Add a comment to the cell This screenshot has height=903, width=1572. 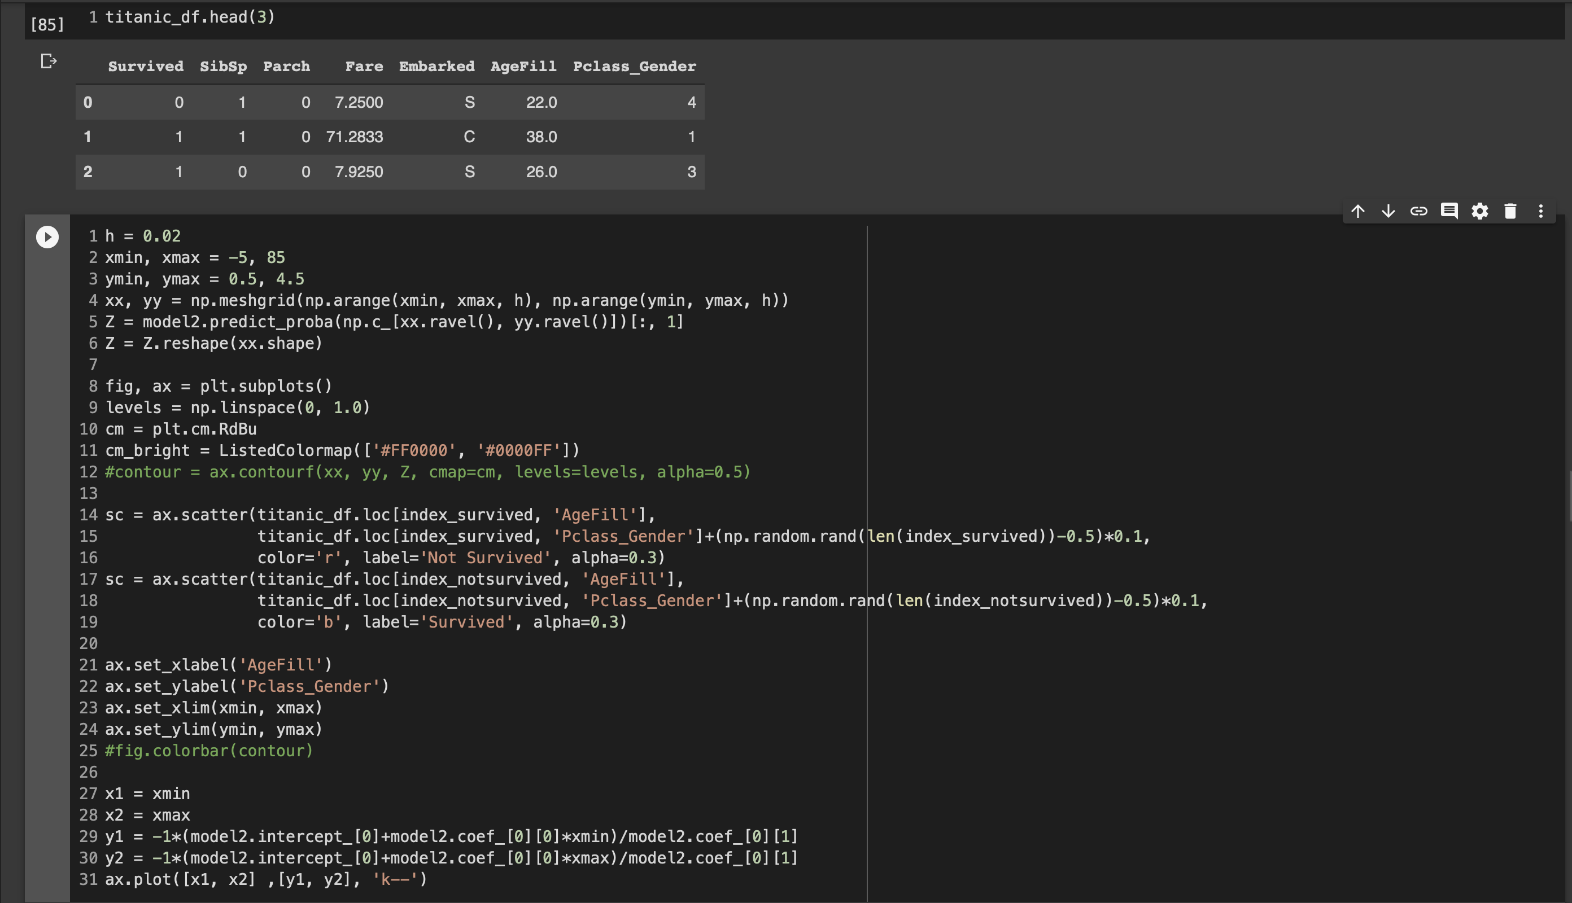[1449, 212]
